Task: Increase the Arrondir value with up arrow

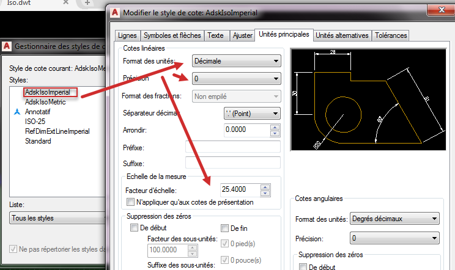Action: click(275, 127)
